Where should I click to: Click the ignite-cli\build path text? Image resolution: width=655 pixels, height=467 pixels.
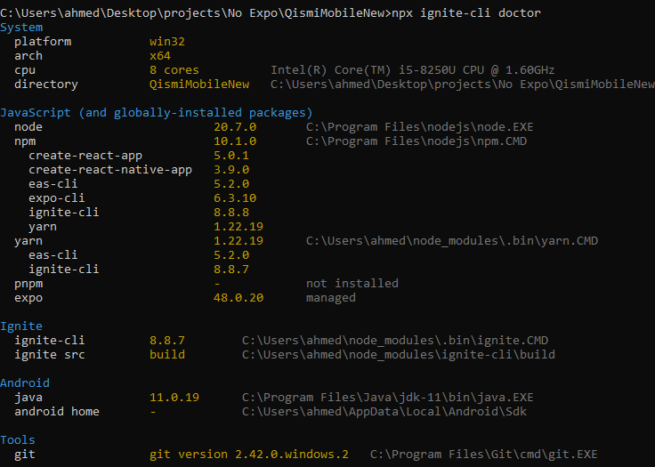pyautogui.click(x=399, y=355)
